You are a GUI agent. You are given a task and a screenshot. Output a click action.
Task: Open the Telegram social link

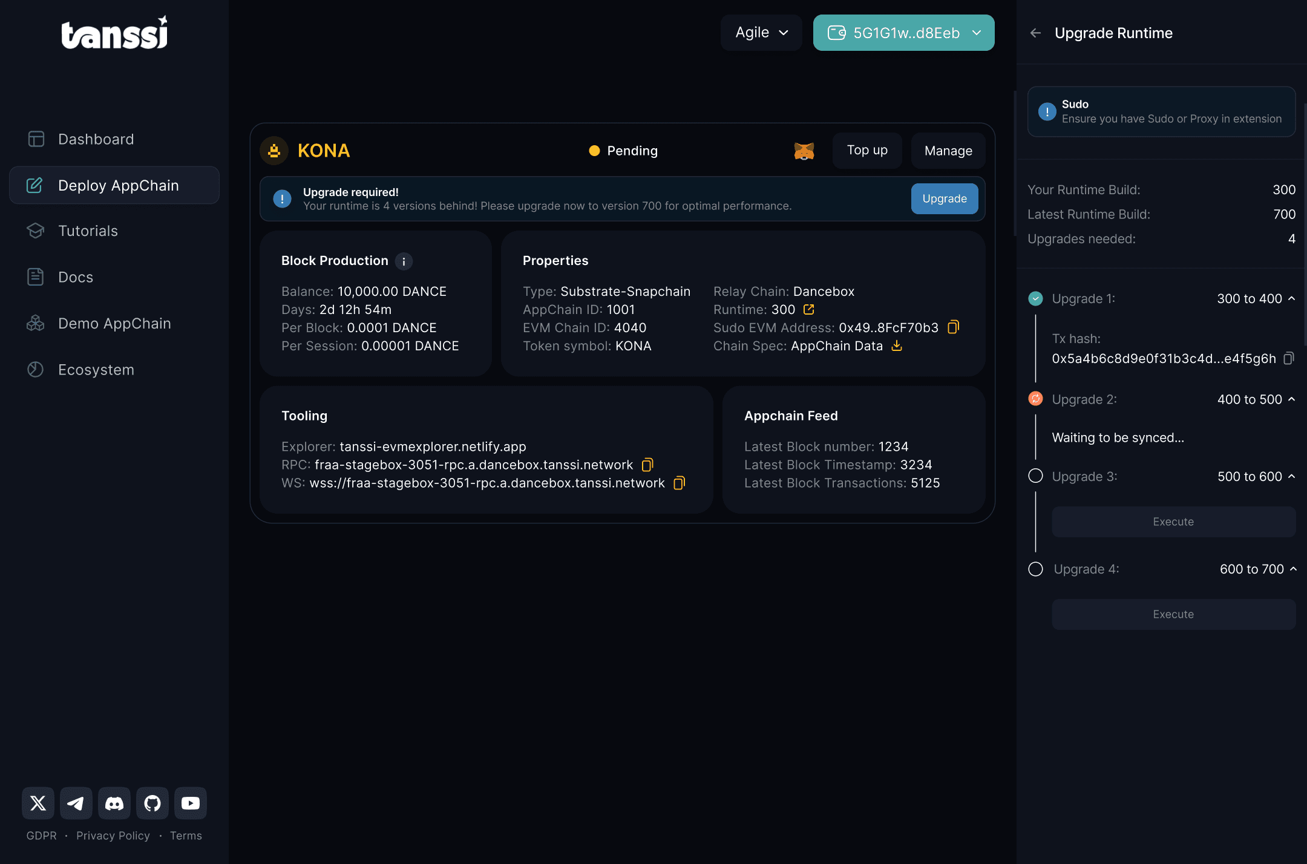76,803
